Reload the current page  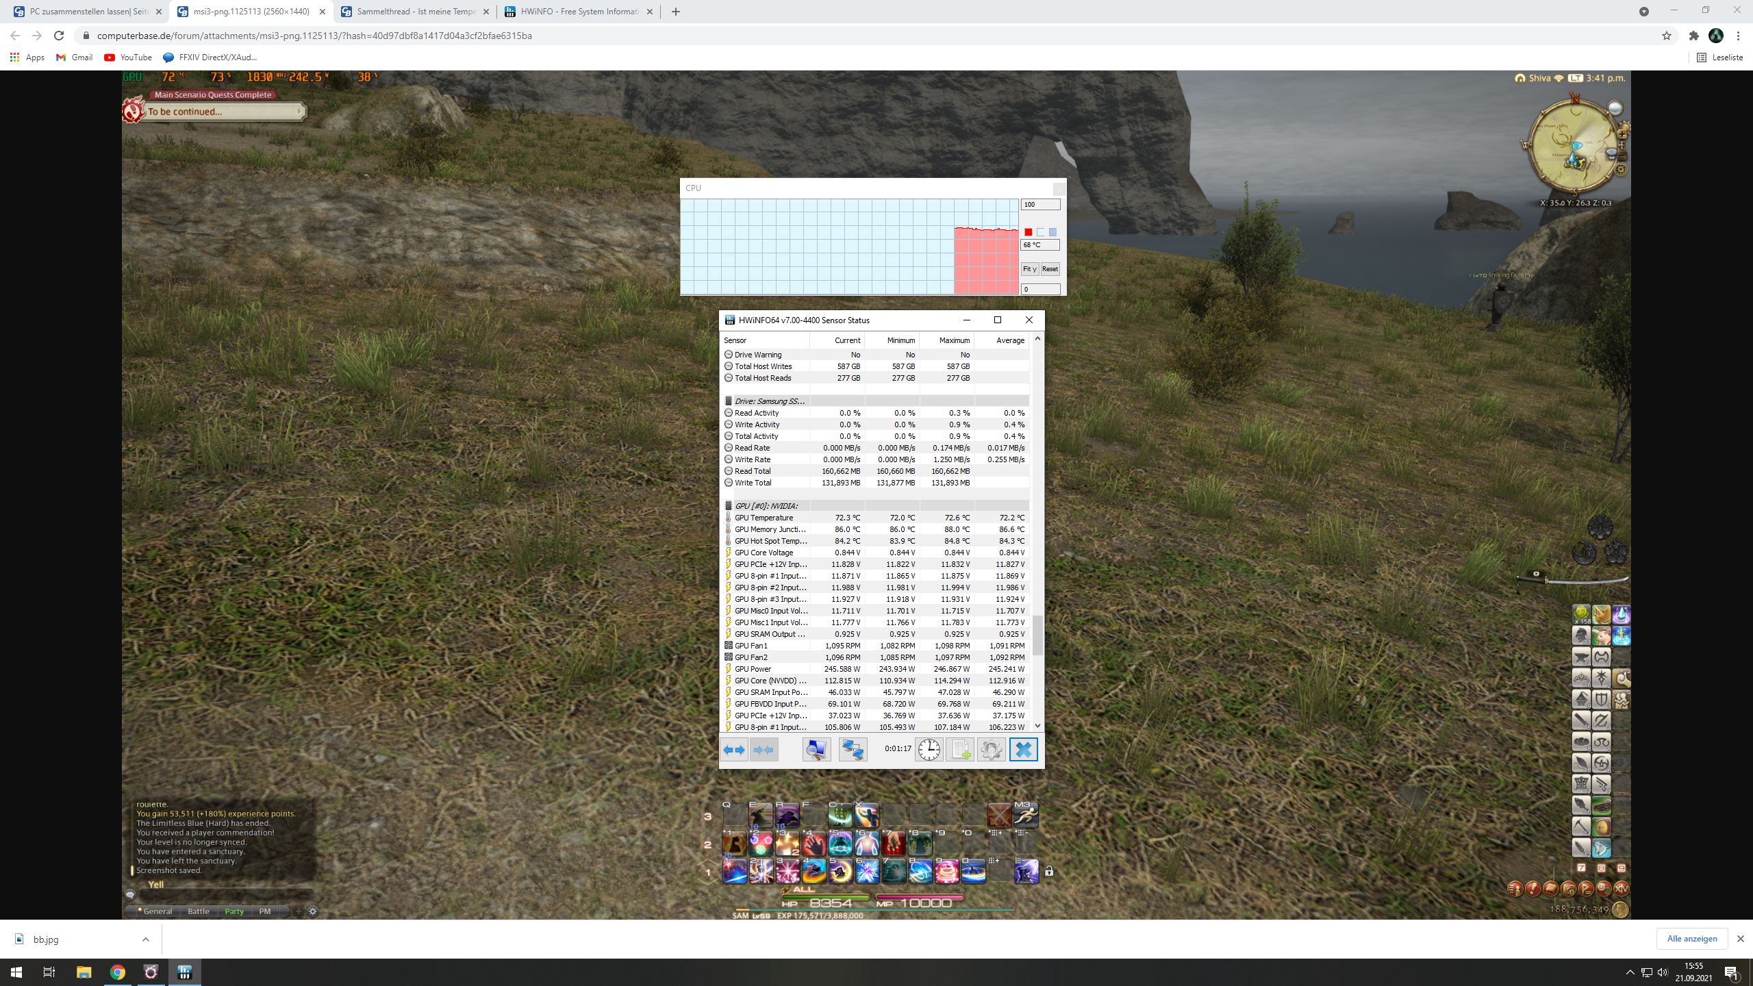59,36
